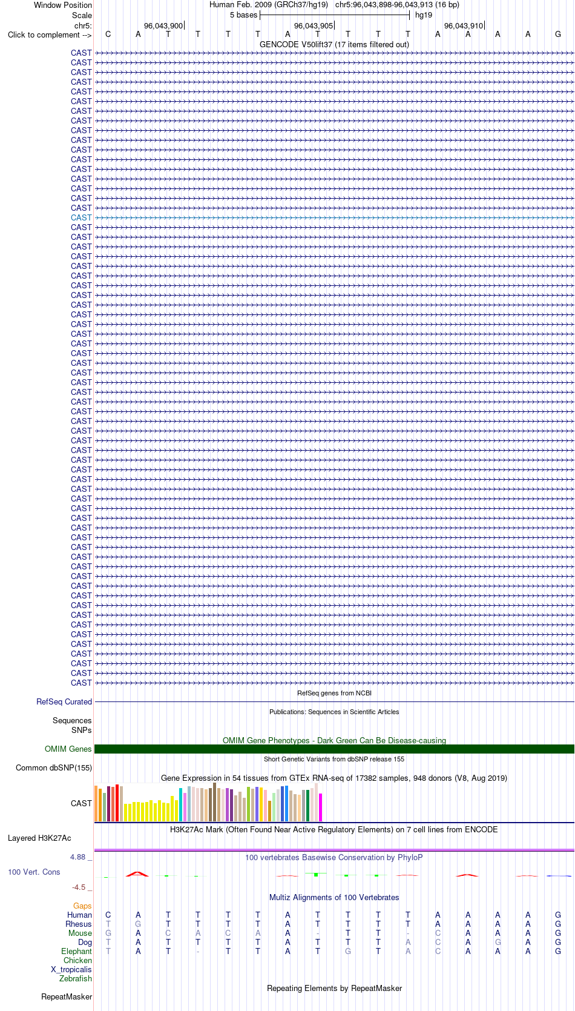Click the C base in the top sequence row
This screenshot has width=575, height=1011.
(x=108, y=34)
